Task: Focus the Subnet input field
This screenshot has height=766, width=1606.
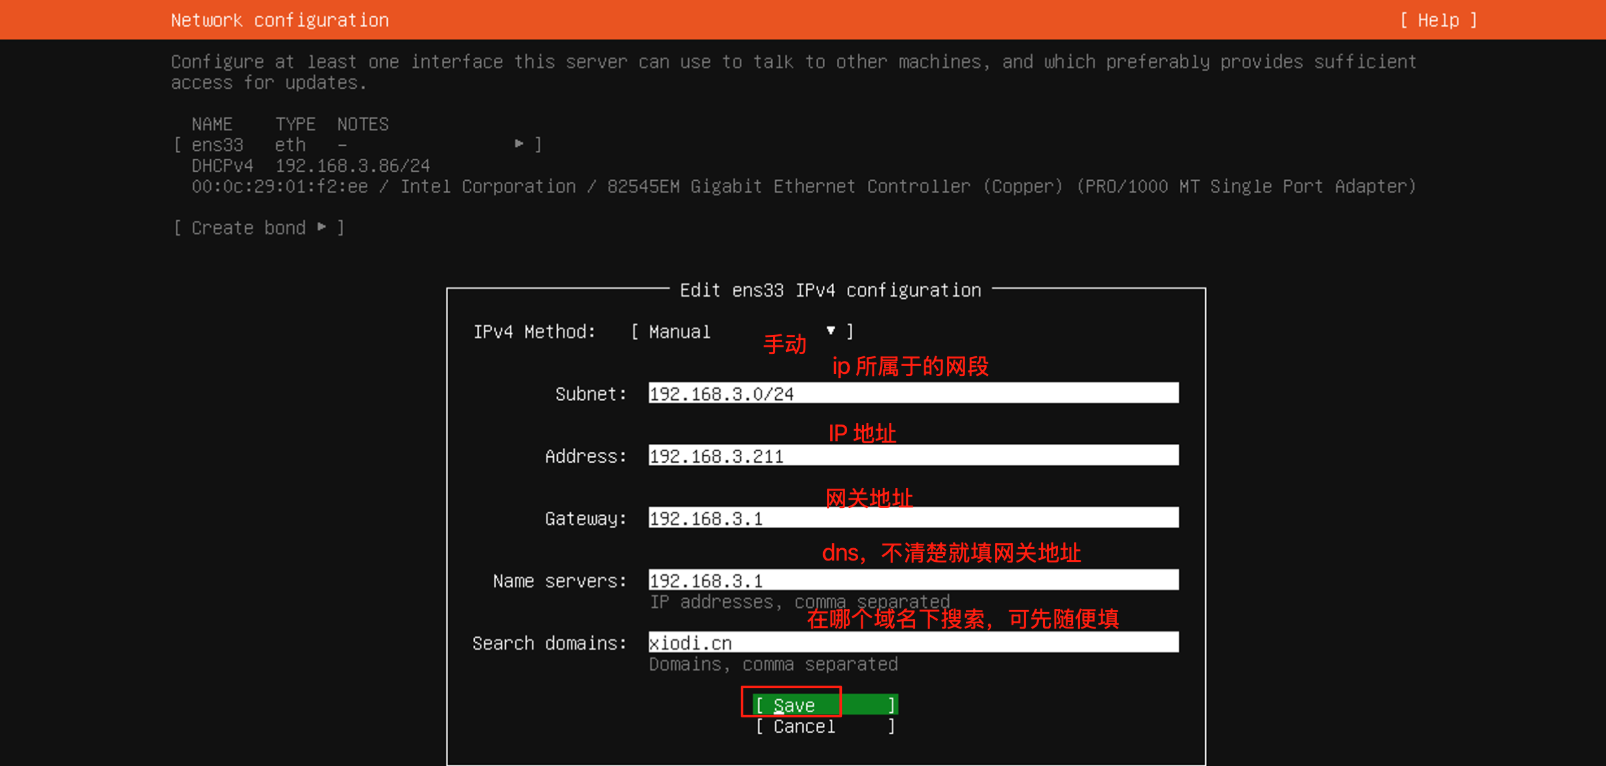Action: tap(913, 393)
